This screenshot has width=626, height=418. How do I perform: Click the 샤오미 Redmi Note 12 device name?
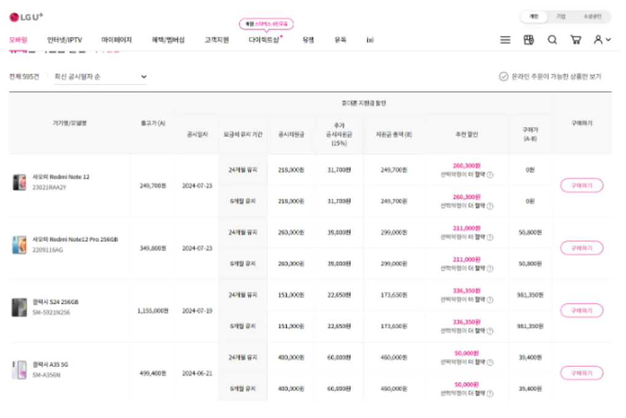61,177
